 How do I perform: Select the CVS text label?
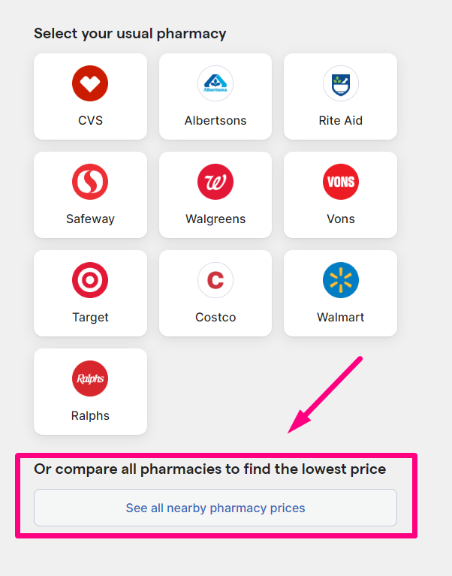(90, 120)
